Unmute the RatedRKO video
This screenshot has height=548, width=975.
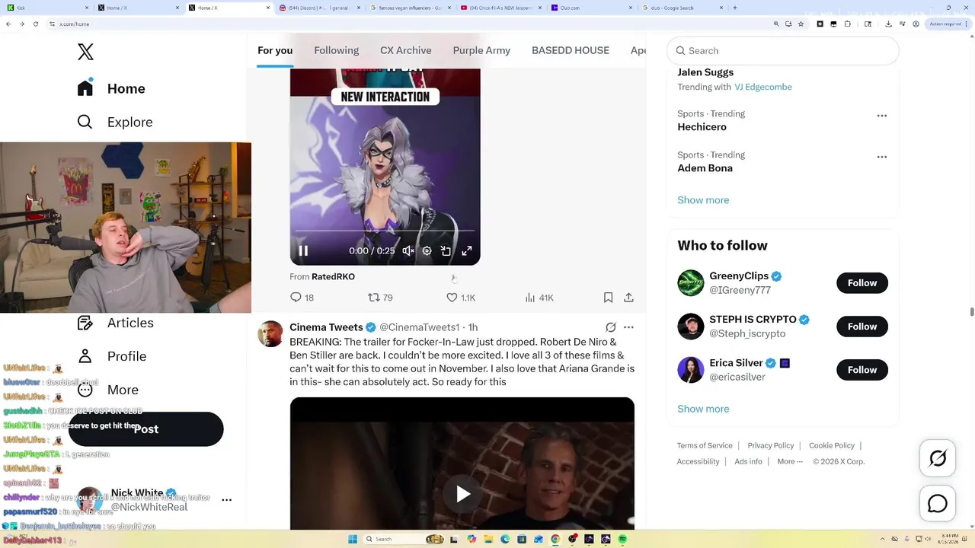pyautogui.click(x=408, y=250)
